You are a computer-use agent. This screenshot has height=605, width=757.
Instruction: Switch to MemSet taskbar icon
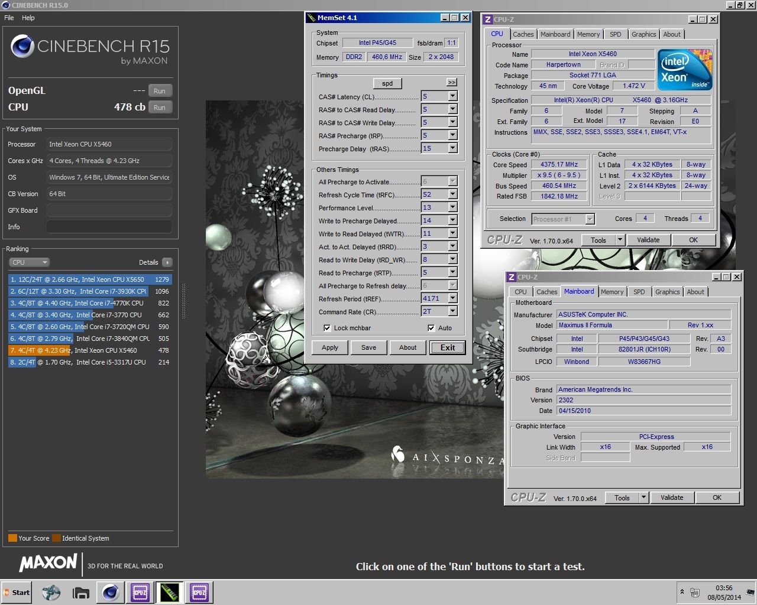169,593
